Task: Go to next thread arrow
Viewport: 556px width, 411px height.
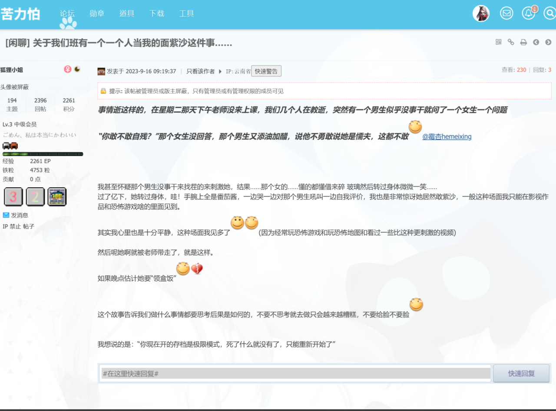Action: coord(548,42)
